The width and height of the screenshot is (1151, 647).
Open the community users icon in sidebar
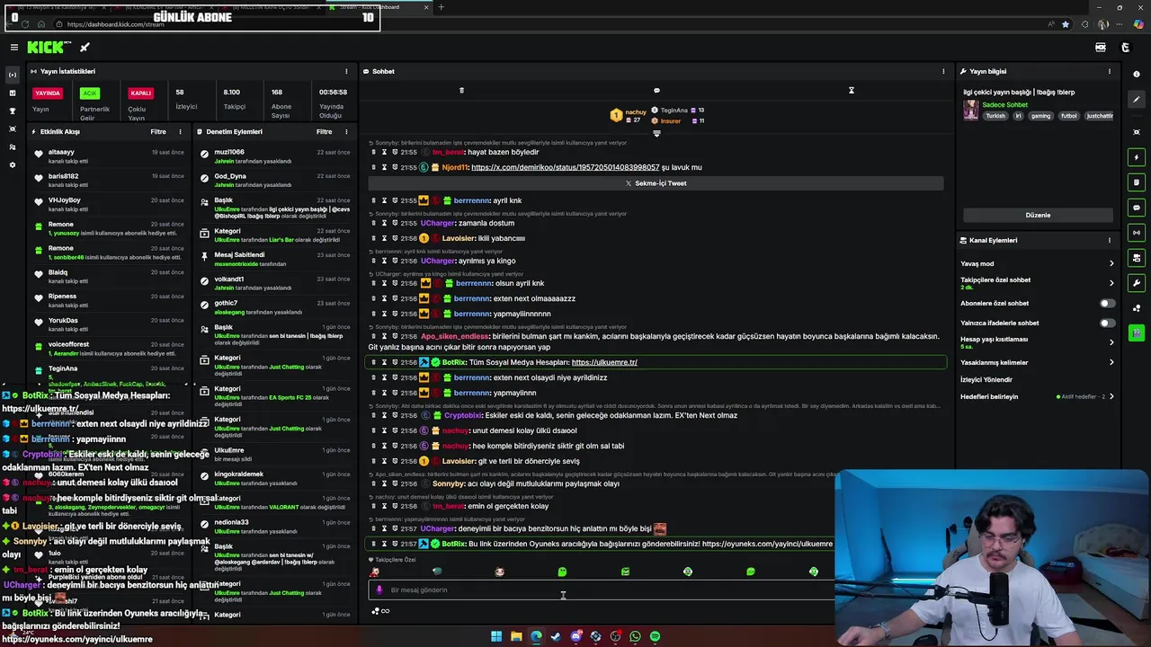tap(12, 146)
